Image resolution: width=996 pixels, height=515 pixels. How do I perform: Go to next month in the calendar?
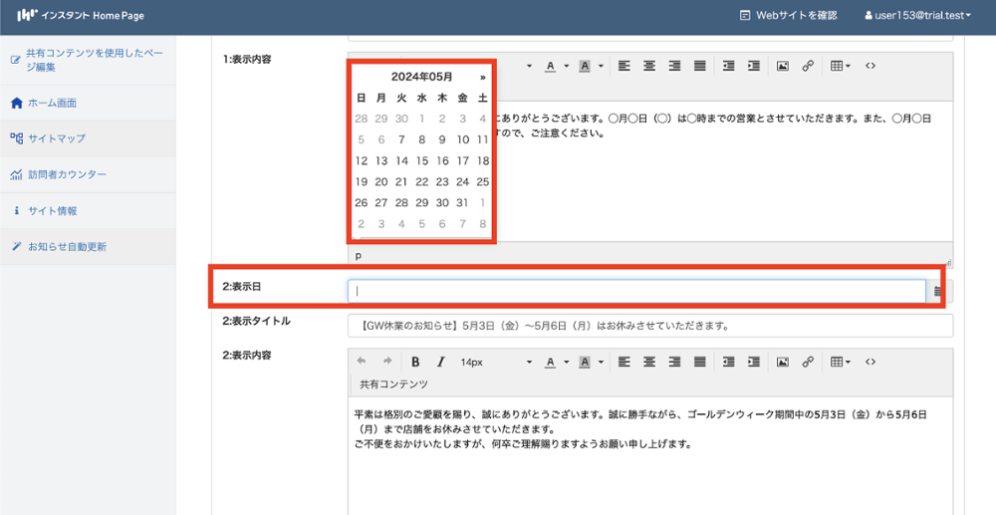483,76
